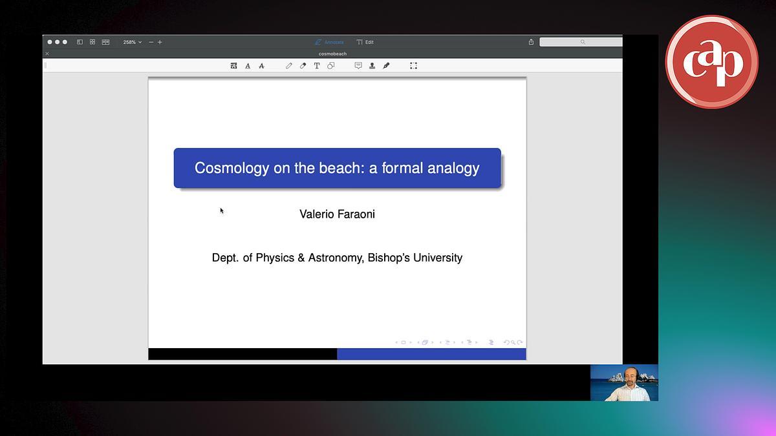Image resolution: width=776 pixels, height=436 pixels.
Task: Select the eraser tool
Action: tap(303, 66)
